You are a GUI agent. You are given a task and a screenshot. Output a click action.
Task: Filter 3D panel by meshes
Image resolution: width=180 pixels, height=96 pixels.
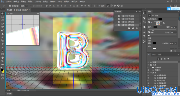162,59
